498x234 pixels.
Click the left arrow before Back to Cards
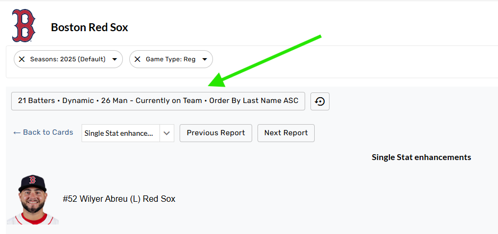tap(17, 133)
